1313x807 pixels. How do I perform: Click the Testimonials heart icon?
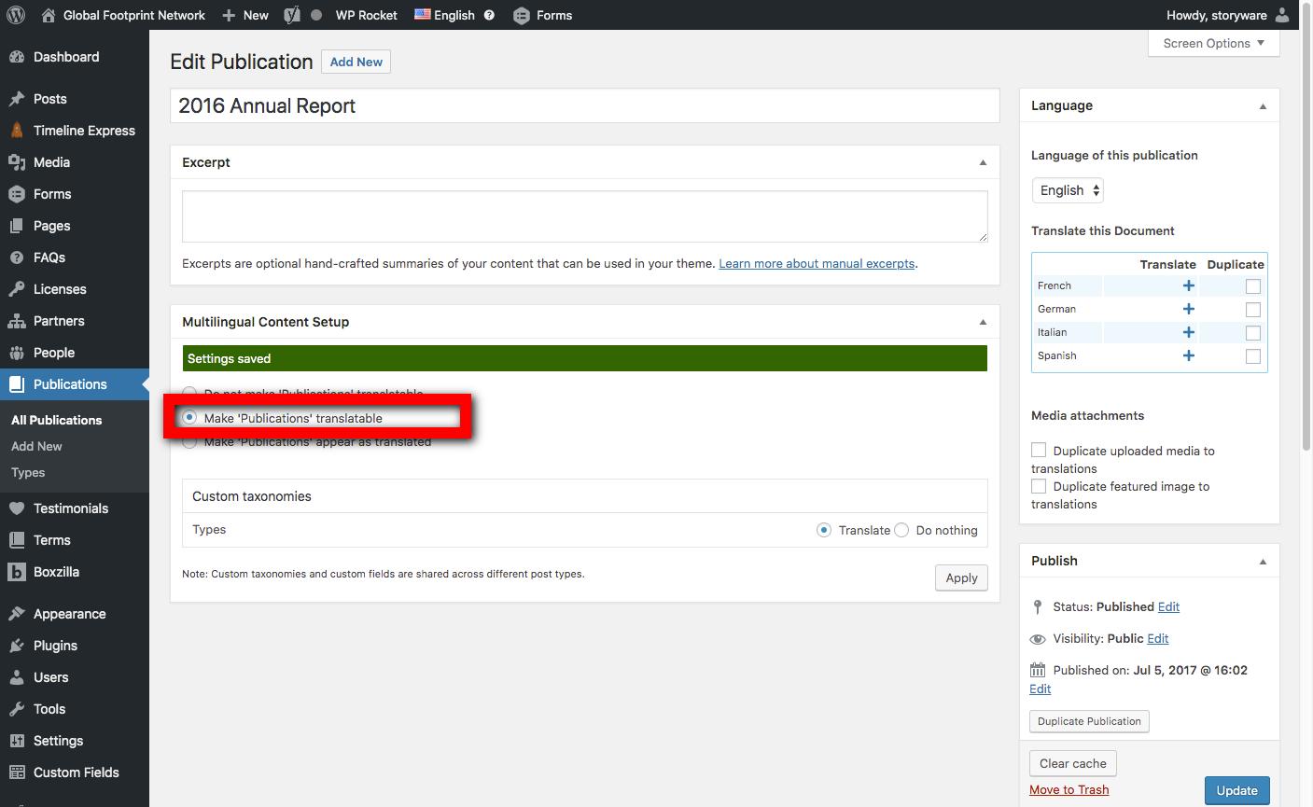[x=16, y=508]
